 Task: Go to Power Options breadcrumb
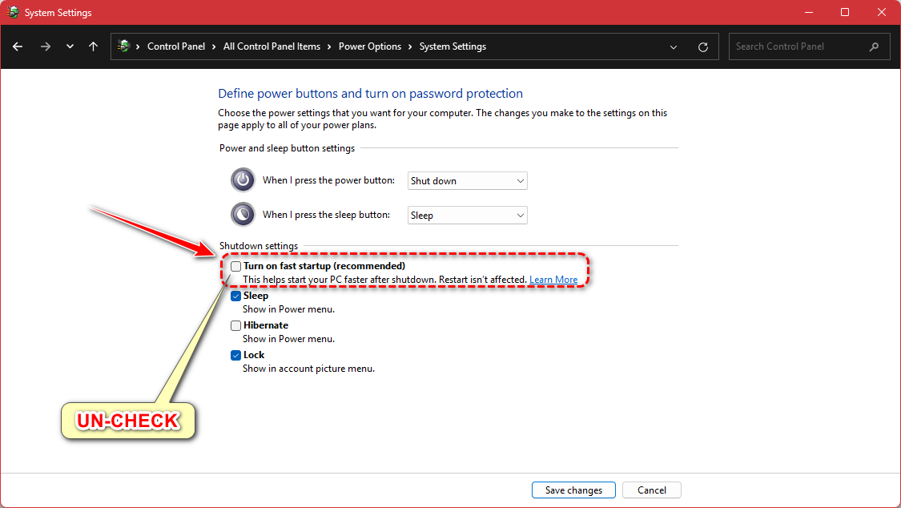[x=369, y=46]
